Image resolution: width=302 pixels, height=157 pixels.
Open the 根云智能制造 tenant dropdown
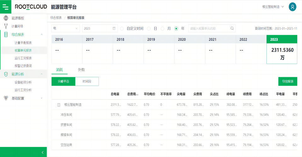[273, 7]
